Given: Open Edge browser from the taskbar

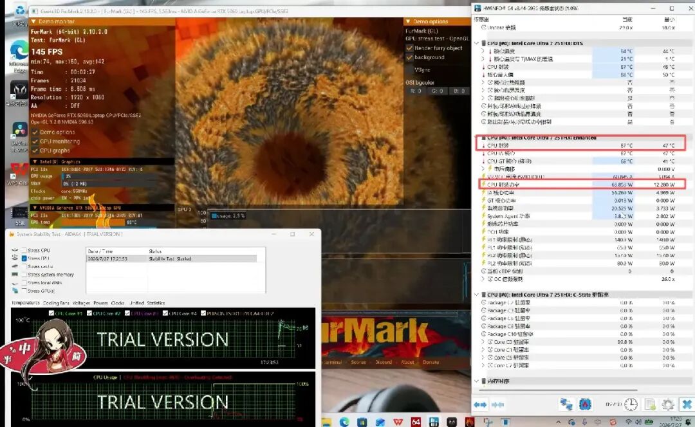Looking at the screenshot, I should 344,422.
